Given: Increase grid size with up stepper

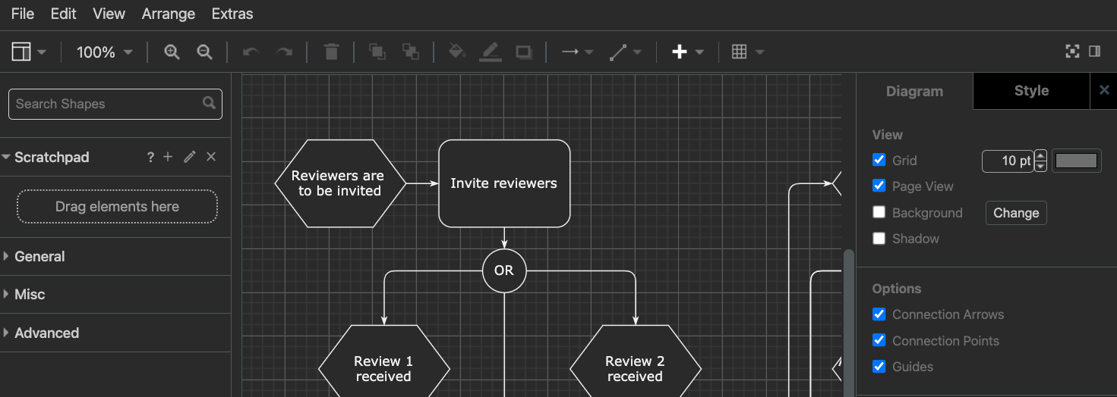Looking at the screenshot, I should 1040,155.
